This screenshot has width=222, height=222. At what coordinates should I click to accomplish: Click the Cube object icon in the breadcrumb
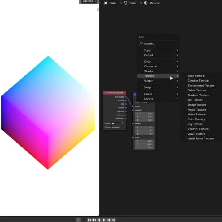click(106, 3)
